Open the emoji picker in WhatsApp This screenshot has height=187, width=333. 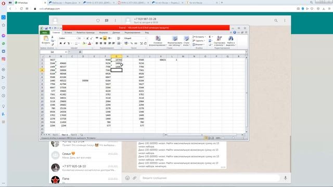point(127,178)
